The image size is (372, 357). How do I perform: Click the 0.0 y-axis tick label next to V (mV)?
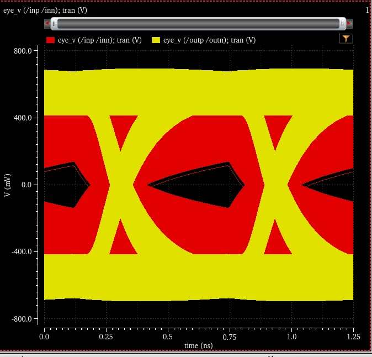26,185
